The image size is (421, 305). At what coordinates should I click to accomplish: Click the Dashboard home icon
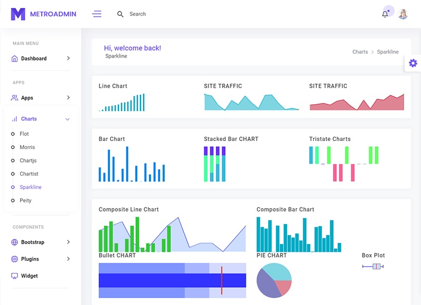click(15, 59)
